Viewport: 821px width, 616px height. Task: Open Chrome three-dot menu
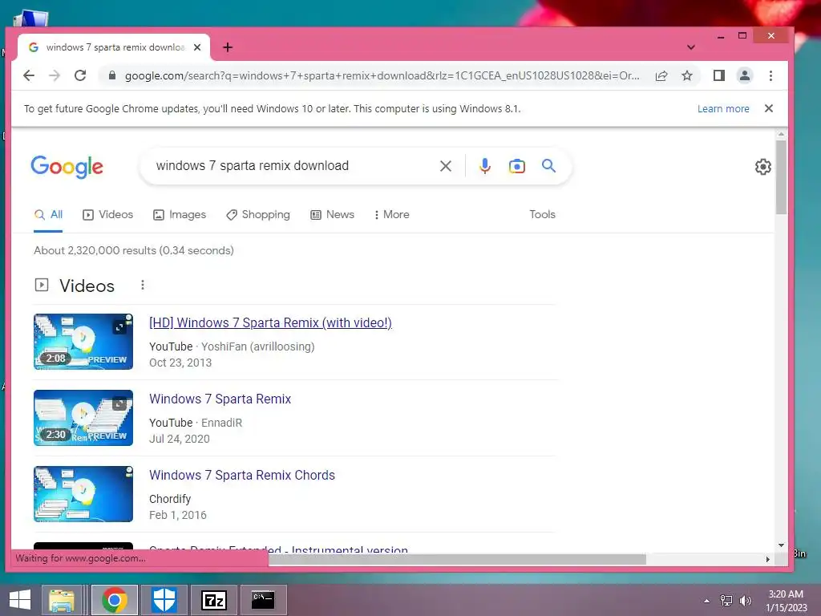[x=770, y=75]
